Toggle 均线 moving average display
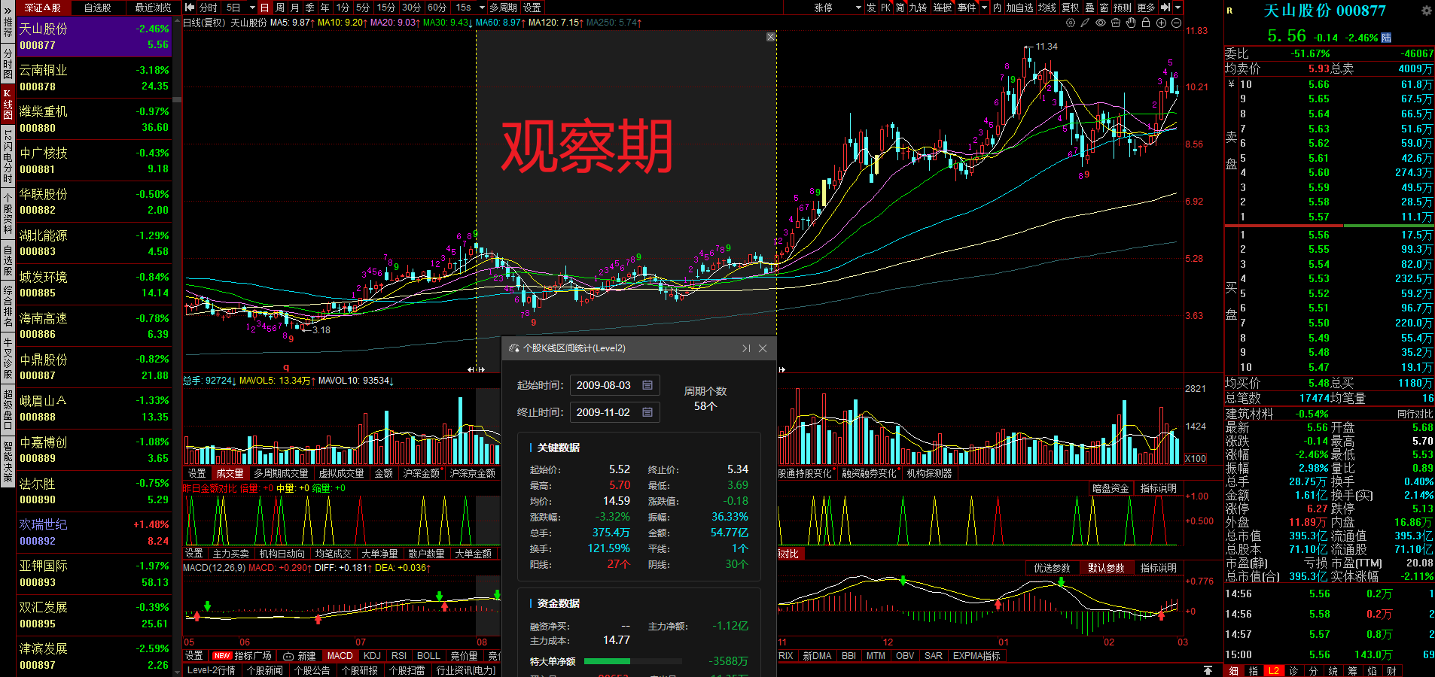Viewport: 1435px width, 677px height. [1047, 8]
